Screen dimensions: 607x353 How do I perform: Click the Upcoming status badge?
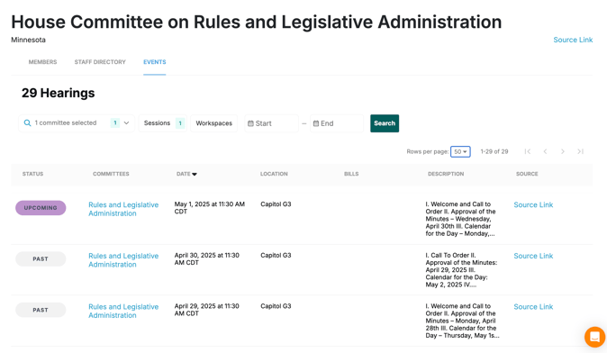(x=41, y=208)
